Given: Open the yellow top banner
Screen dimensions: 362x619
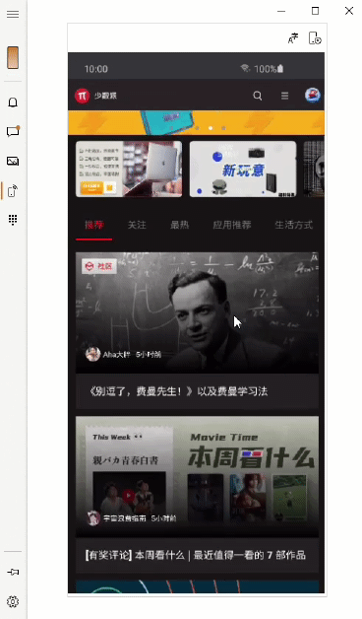Looking at the screenshot, I should (x=196, y=123).
